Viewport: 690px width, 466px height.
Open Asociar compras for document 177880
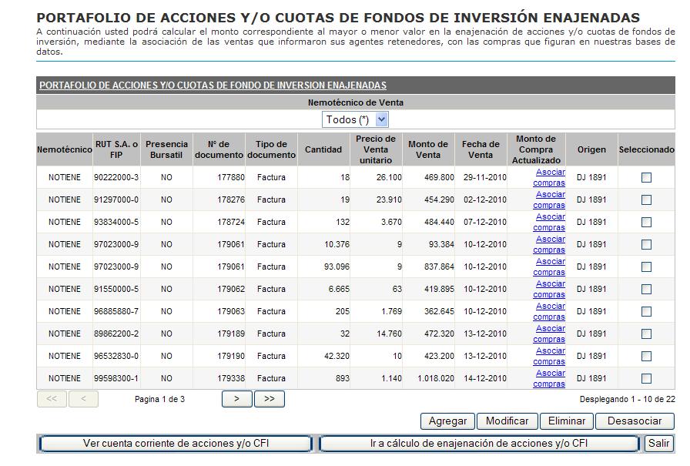[x=549, y=177]
